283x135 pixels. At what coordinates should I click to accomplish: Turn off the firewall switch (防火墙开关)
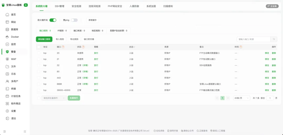(x=53, y=20)
